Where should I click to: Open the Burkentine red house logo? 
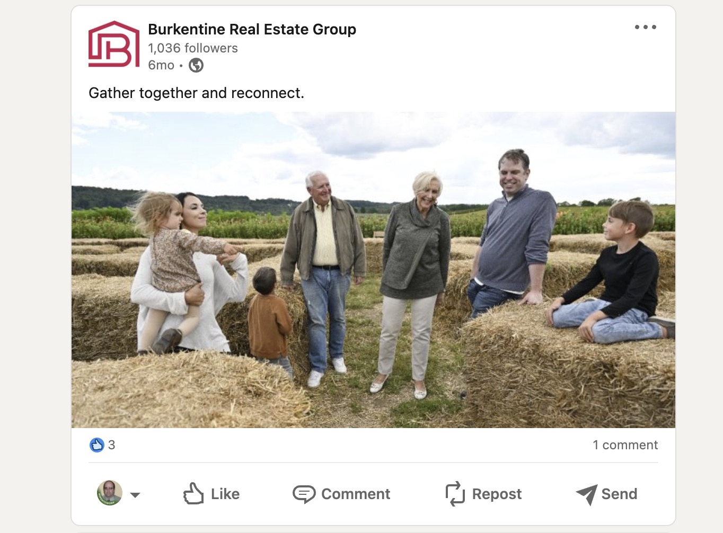click(x=114, y=44)
